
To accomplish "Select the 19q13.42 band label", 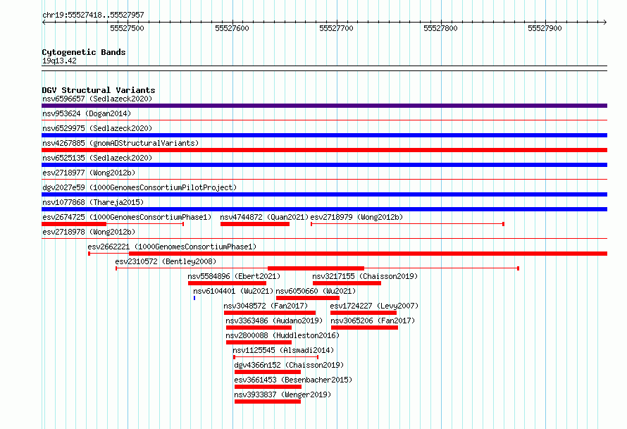I will pos(59,61).
